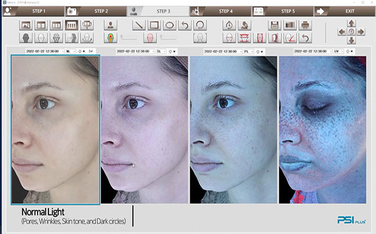Select the gray textured face view
376x234 pixels.
[56, 38]
